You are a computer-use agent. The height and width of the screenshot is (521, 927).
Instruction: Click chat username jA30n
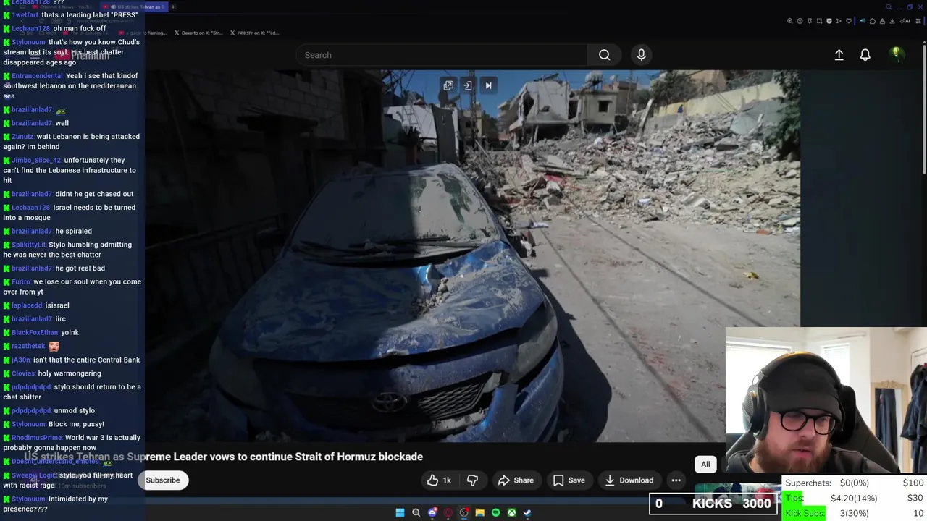[21, 360]
